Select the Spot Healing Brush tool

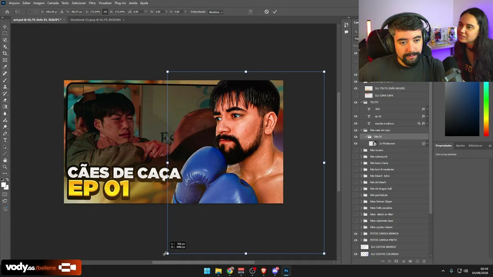5,73
